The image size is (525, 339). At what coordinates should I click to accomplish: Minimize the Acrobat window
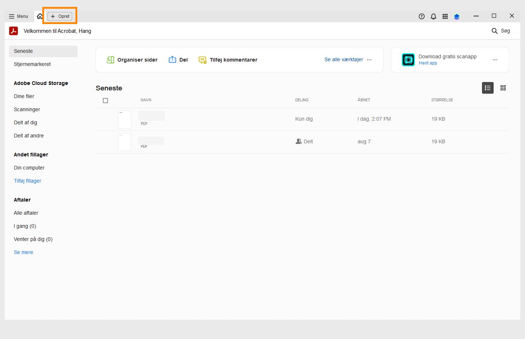(476, 16)
